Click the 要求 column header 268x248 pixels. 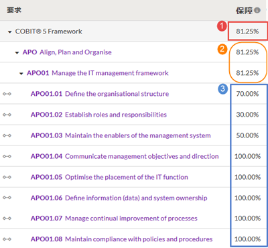coord(14,10)
